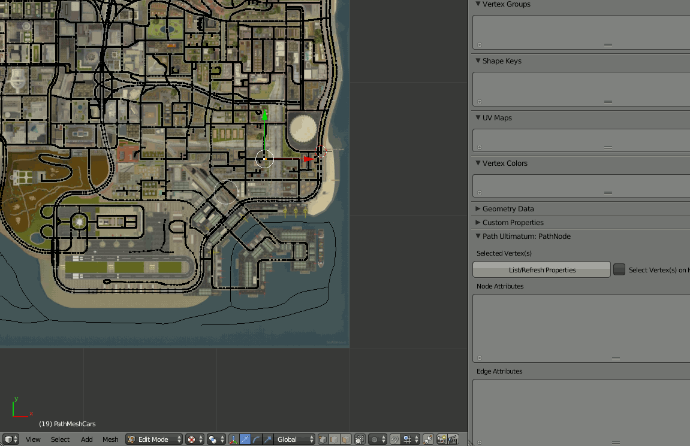Expand the Custom Properties panel
The height and width of the screenshot is (446, 690).
point(478,222)
